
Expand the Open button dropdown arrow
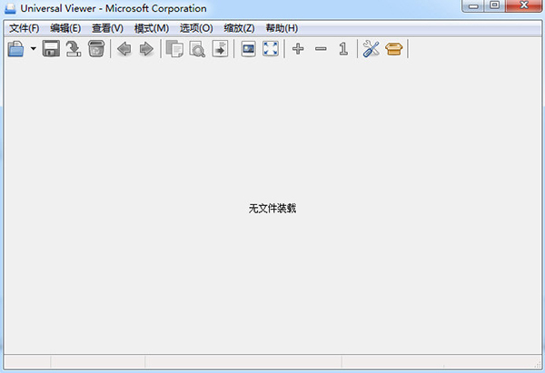pyautogui.click(x=34, y=49)
